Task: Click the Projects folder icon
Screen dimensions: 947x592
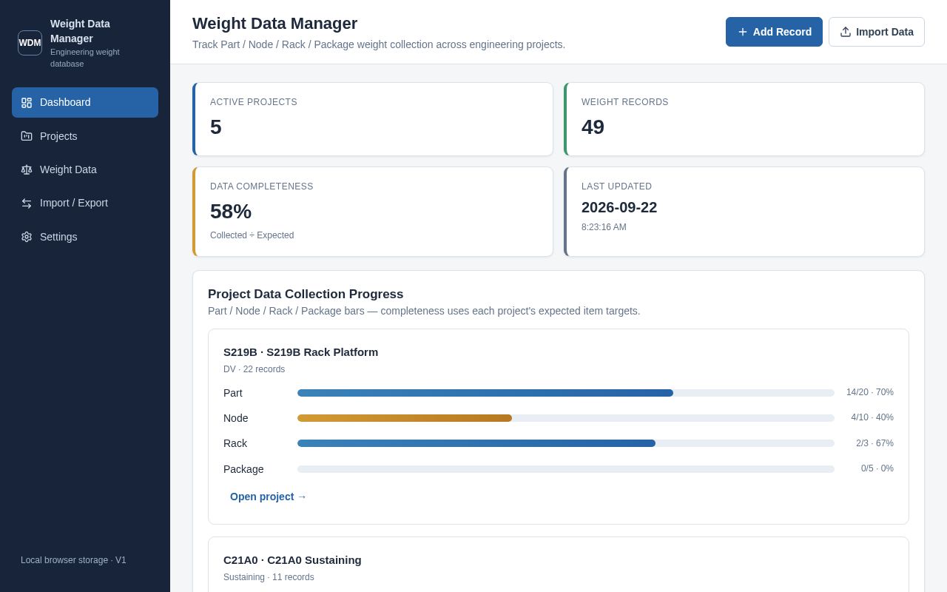Action: point(27,136)
